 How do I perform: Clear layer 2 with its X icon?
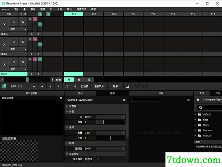click(x=5, y=44)
